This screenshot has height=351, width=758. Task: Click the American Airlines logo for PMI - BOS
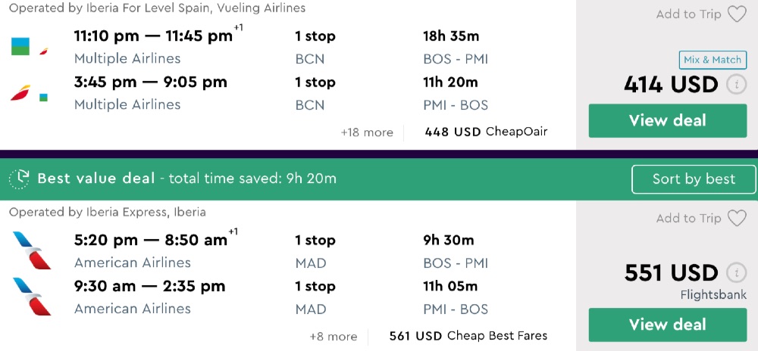click(x=31, y=297)
